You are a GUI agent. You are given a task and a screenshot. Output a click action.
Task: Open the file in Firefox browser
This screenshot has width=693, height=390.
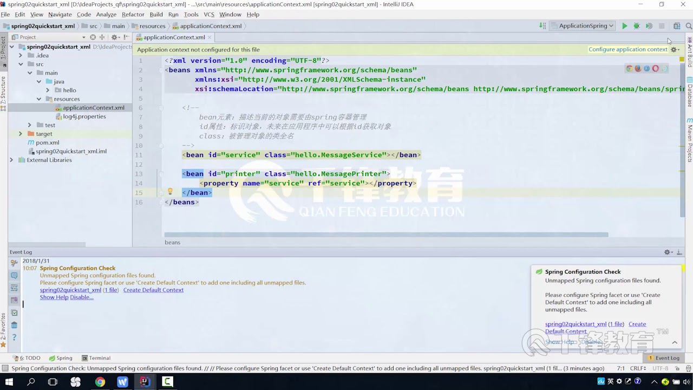[638, 69]
